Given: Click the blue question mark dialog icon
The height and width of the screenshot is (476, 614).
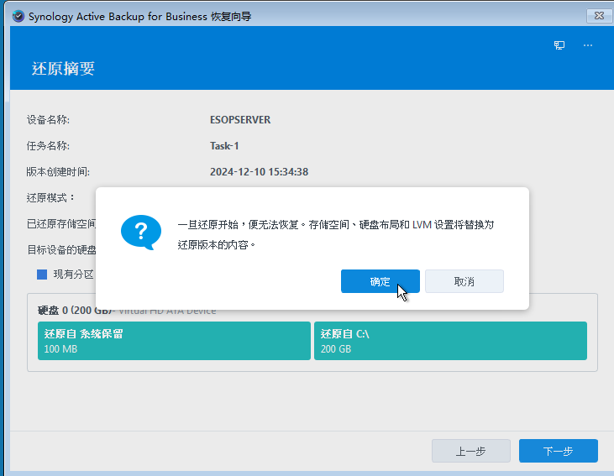Looking at the screenshot, I should (140, 231).
